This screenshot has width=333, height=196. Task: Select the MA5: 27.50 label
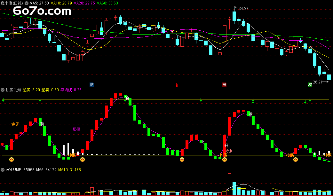[x=39, y=3]
